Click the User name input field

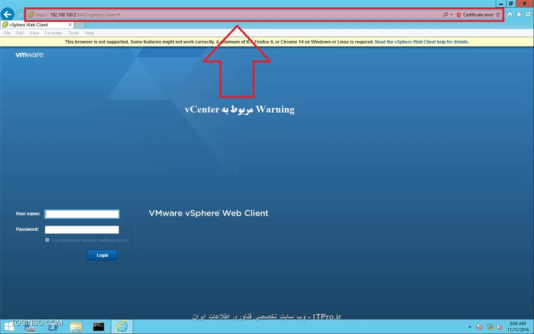coord(82,214)
